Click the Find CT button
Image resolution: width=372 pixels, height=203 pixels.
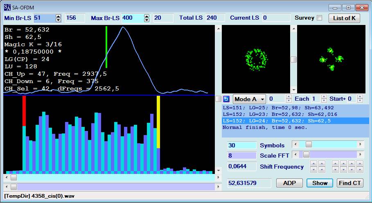point(350,183)
